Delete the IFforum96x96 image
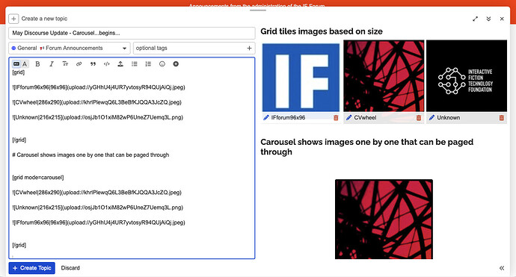Viewport: 516px width, 277px height. (336, 118)
